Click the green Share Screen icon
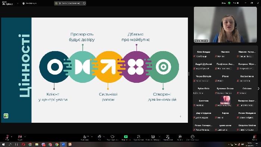The height and width of the screenshot is (147, 261). pyautogui.click(x=126, y=137)
